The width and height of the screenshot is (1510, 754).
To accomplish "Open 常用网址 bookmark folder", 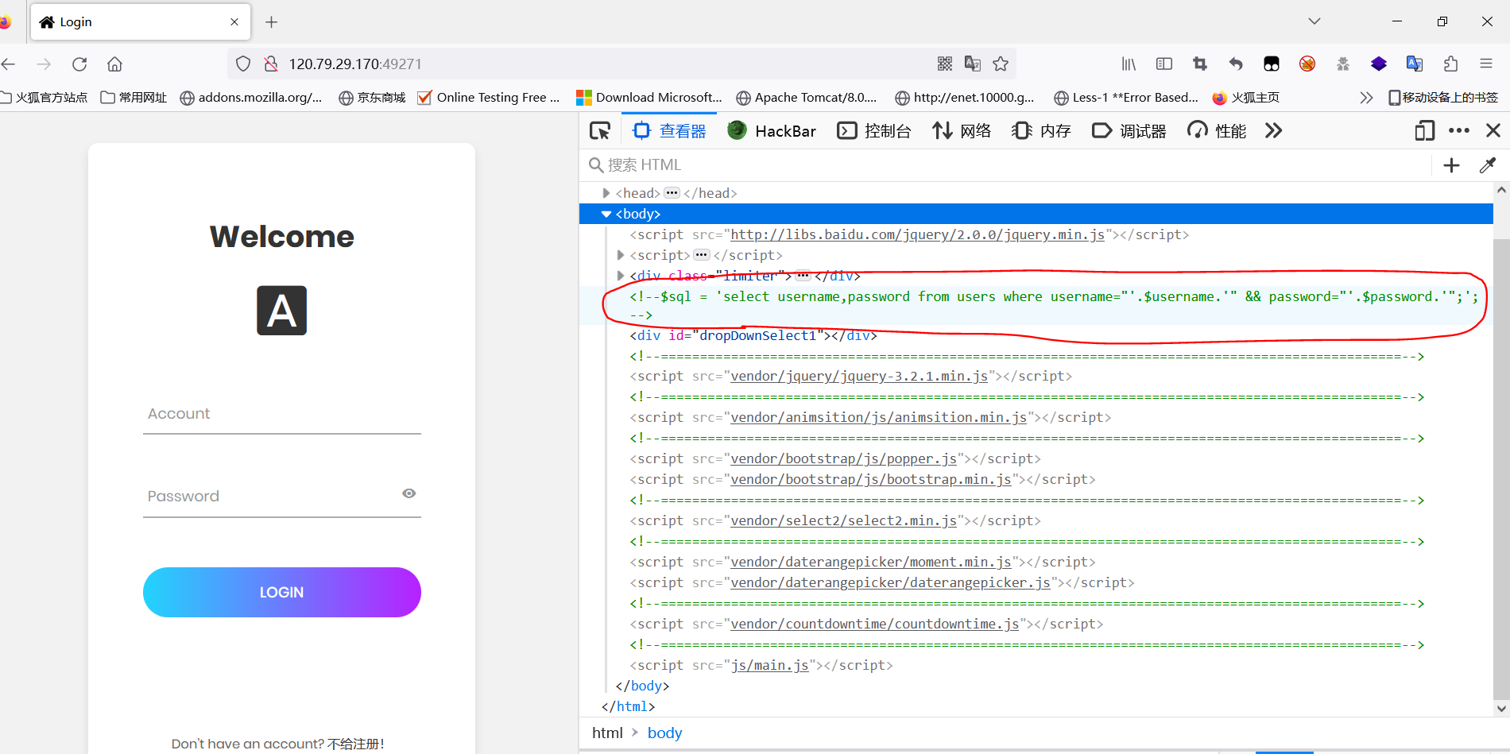I will 134,97.
